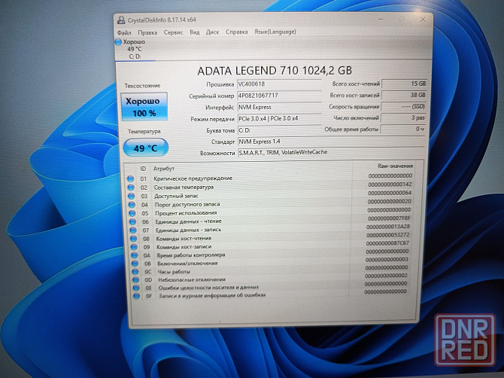Open the Диск menu

tap(212, 32)
